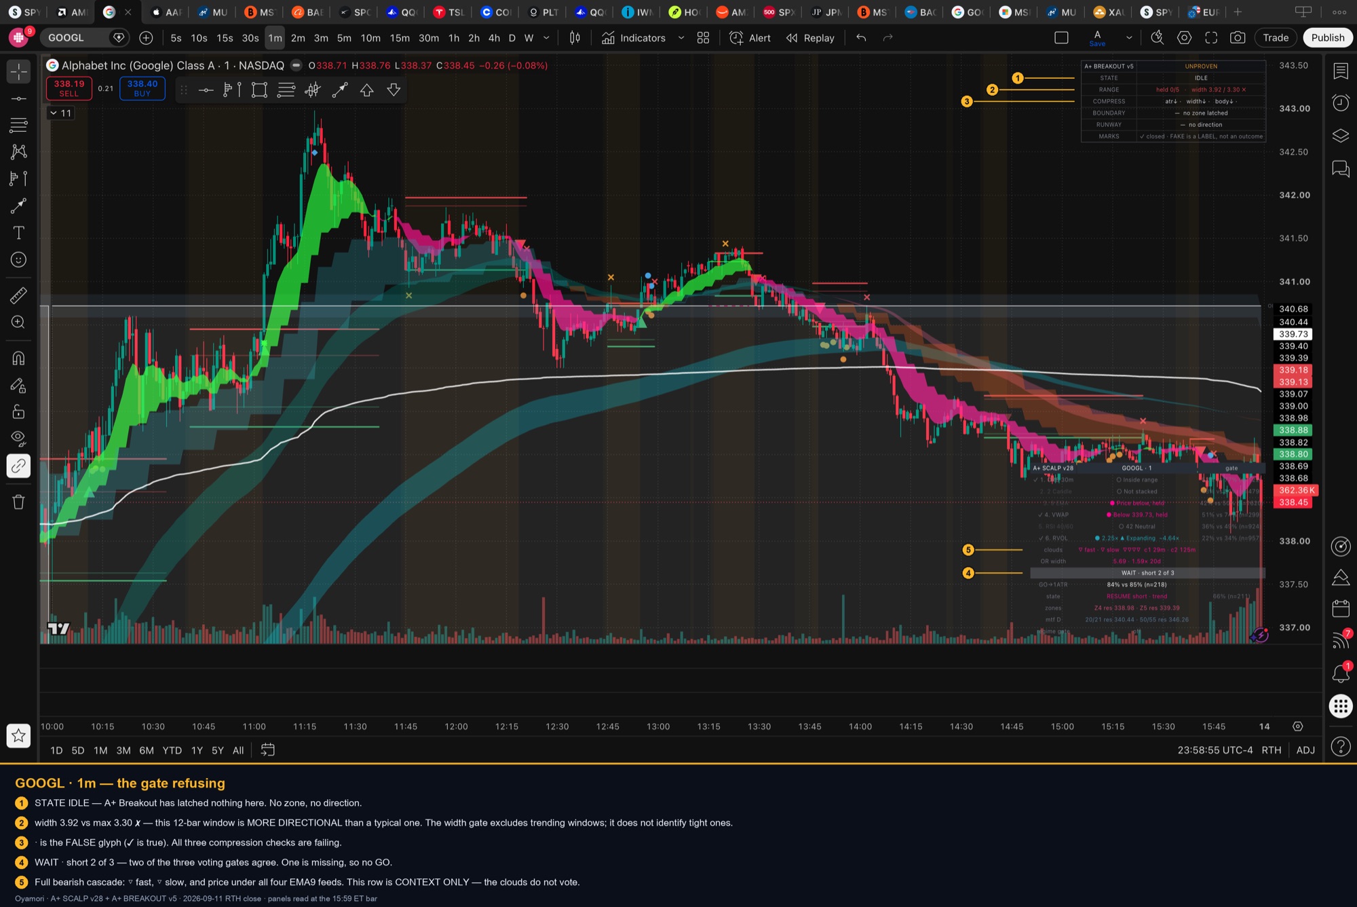Image resolution: width=1357 pixels, height=907 pixels.
Task: Open the help center question icon
Action: pyautogui.click(x=1341, y=746)
